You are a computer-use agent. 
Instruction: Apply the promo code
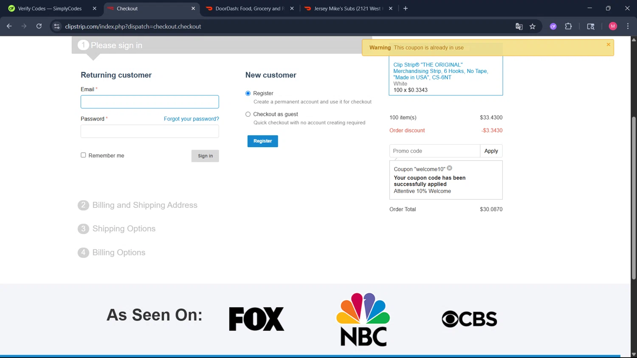(x=491, y=151)
